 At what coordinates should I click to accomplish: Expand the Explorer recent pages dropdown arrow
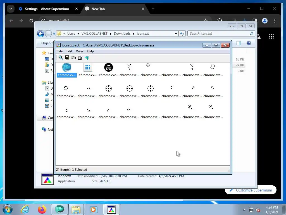[54, 34]
